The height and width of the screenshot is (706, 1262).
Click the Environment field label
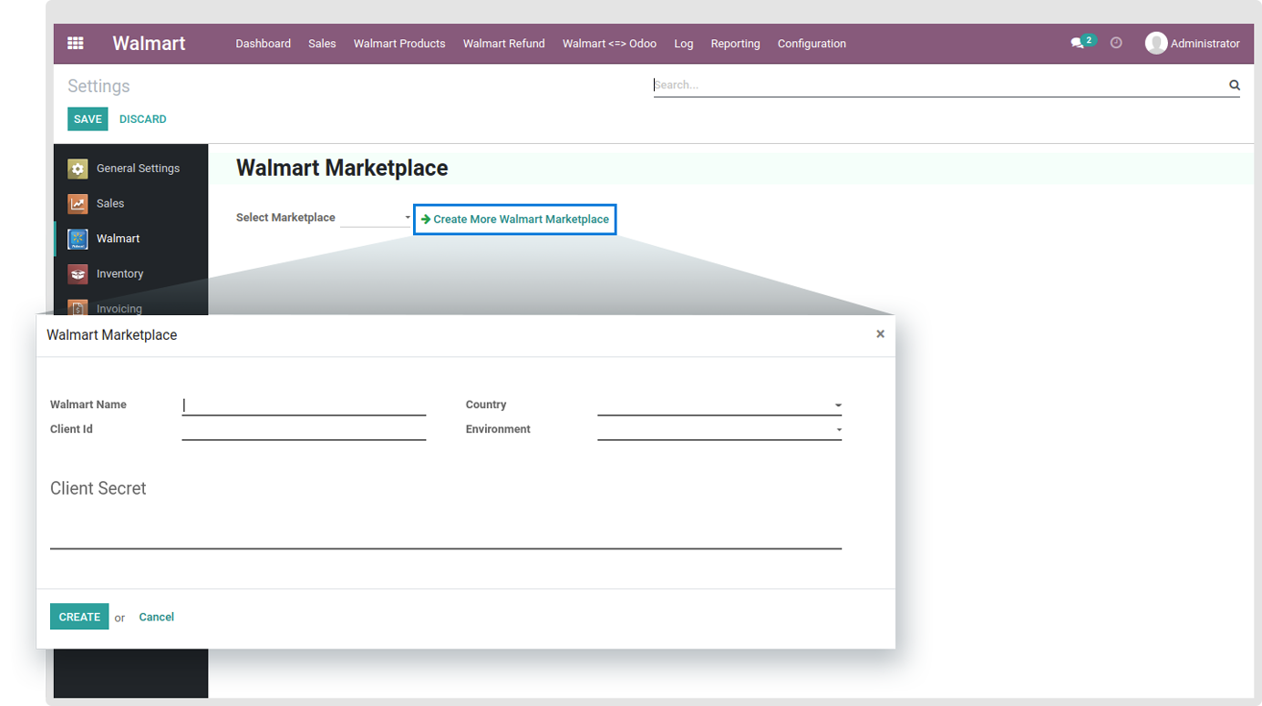pyautogui.click(x=498, y=429)
